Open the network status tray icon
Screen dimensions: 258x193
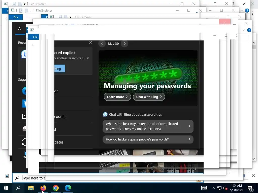coord(219,188)
